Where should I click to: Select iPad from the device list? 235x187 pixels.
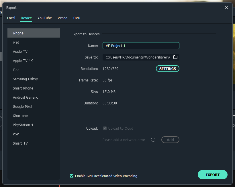pyautogui.click(x=16, y=42)
